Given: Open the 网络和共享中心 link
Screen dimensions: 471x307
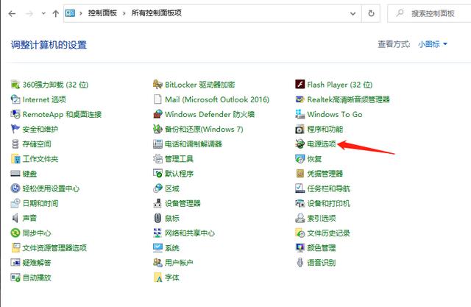Looking at the screenshot, I should [190, 233].
